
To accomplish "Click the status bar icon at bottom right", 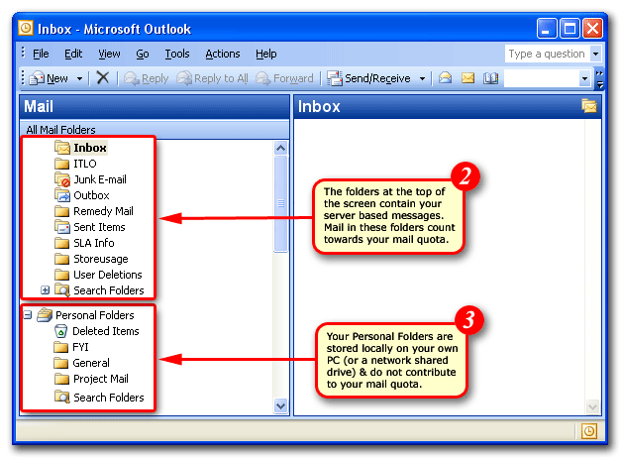I will pyautogui.click(x=589, y=431).
